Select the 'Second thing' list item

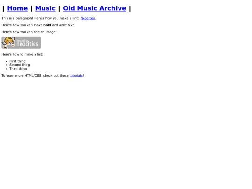tap(20, 65)
